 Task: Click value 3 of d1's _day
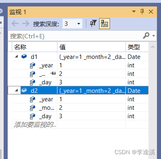click(61, 82)
